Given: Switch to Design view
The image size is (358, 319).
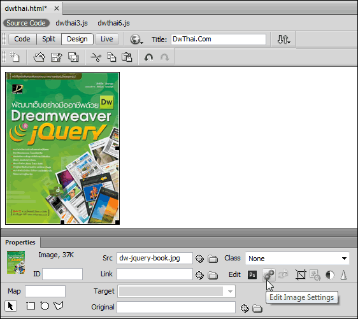Looking at the screenshot, I should pyautogui.click(x=77, y=39).
